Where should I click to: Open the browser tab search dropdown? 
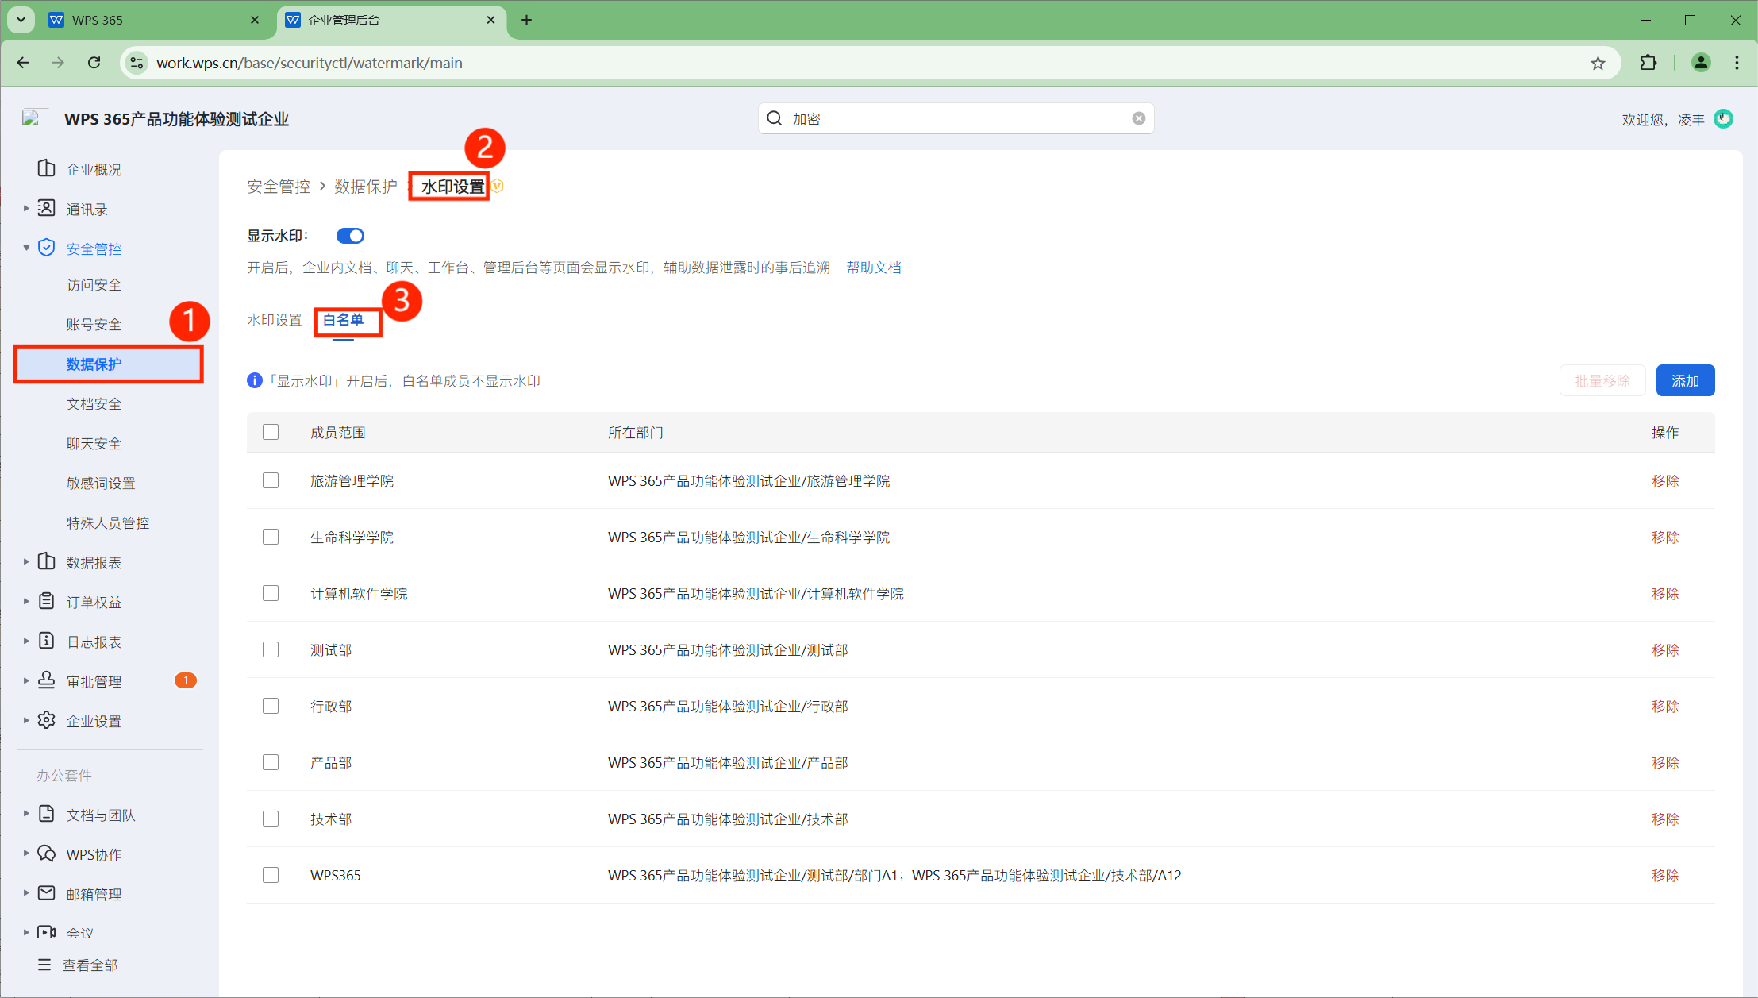[21, 20]
